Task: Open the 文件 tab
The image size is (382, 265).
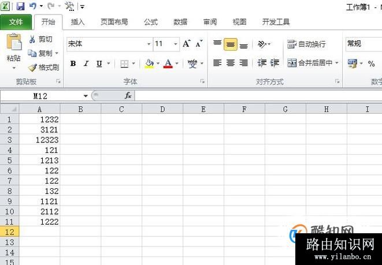Action: pos(16,22)
